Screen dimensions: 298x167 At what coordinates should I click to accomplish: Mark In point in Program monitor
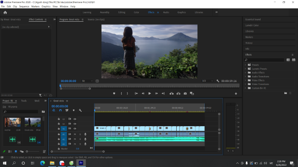coord(121,93)
